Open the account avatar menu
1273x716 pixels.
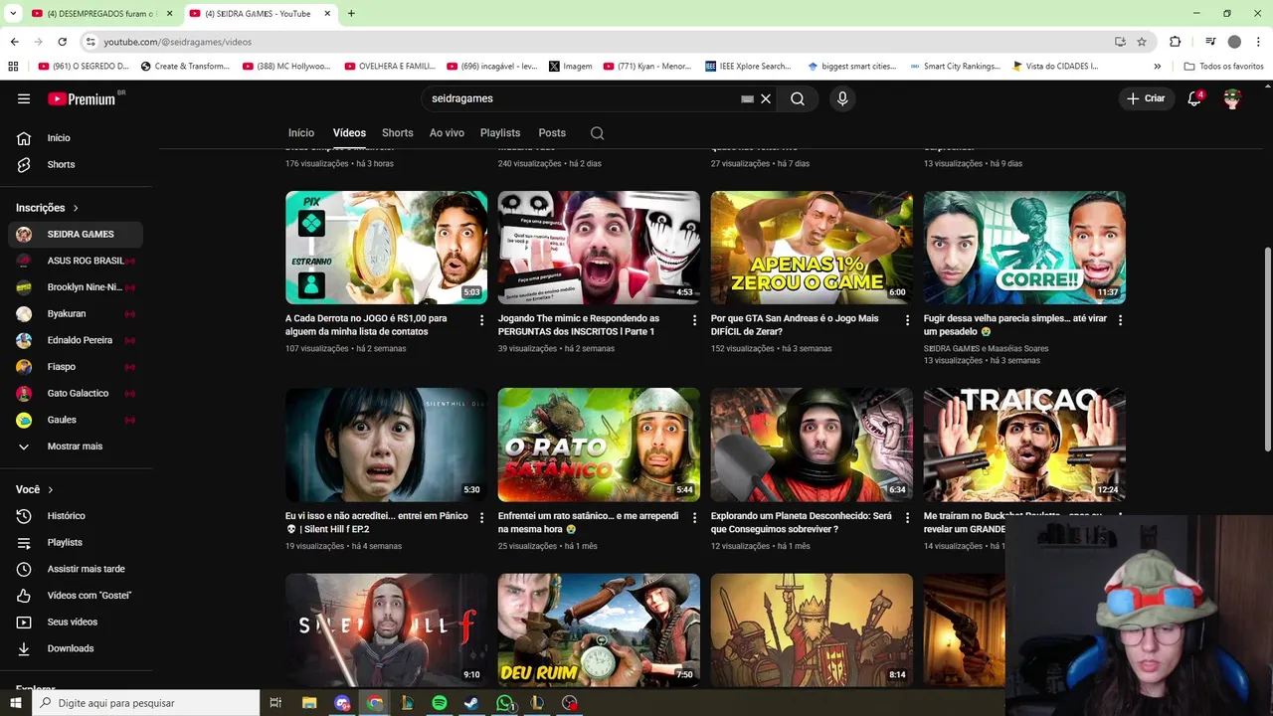1232,98
